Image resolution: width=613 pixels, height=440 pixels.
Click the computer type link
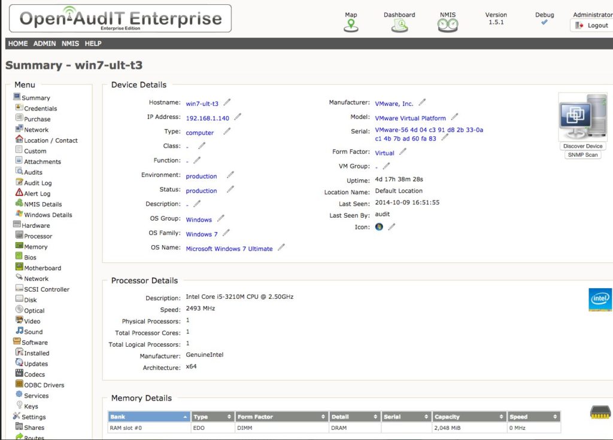(200, 133)
